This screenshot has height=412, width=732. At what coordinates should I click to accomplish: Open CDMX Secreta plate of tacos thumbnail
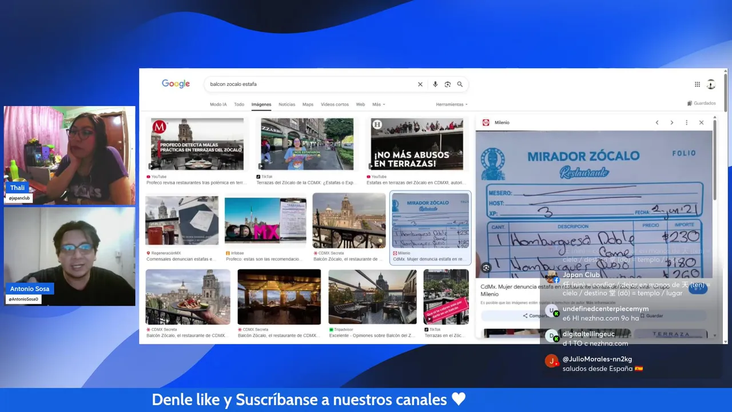(x=188, y=296)
